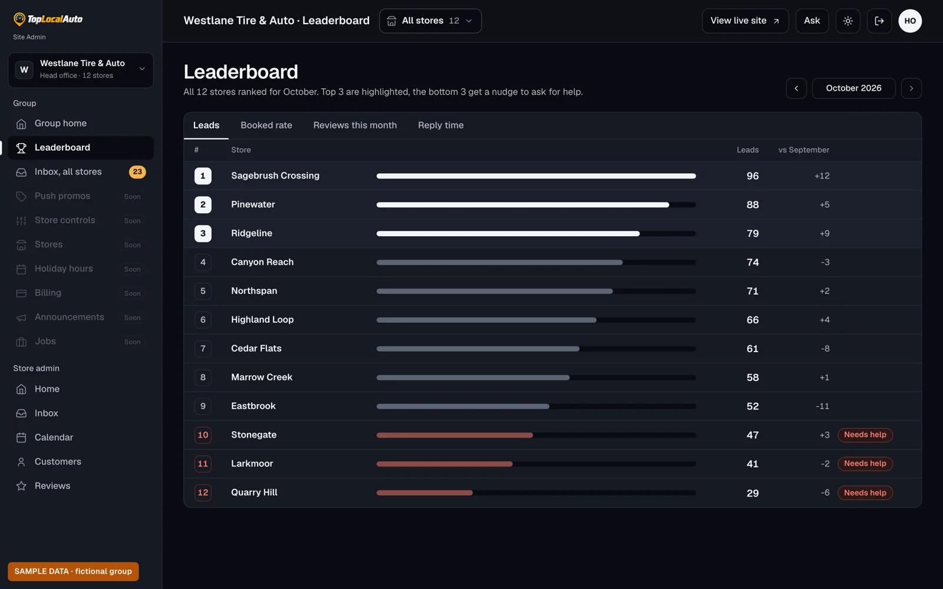This screenshot has width=943, height=589.
Task: Click the inbox count badge 23
Action: (137, 172)
